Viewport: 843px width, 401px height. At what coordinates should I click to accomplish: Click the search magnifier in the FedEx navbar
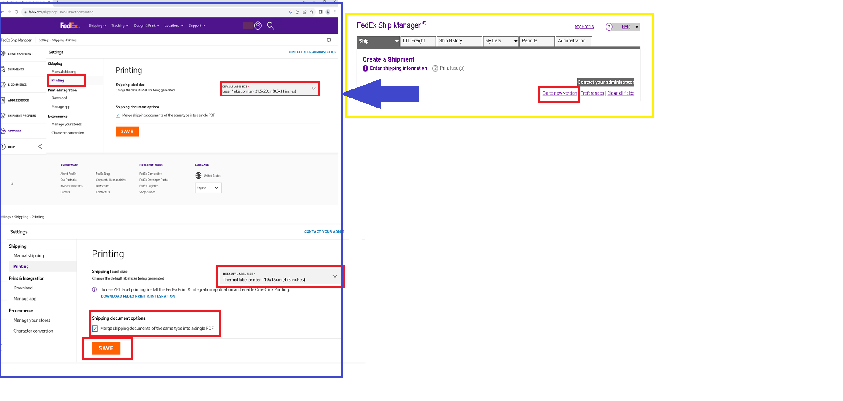pyautogui.click(x=271, y=25)
